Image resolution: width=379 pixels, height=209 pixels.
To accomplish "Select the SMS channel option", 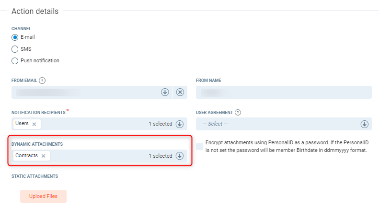I will click(15, 49).
